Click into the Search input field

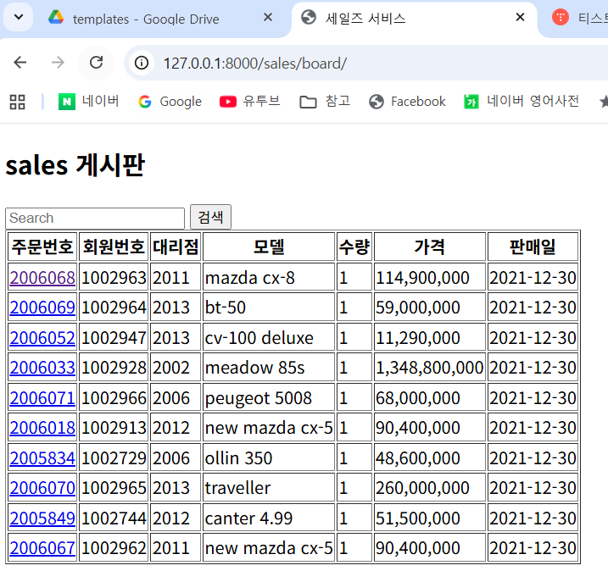pyautogui.click(x=95, y=218)
